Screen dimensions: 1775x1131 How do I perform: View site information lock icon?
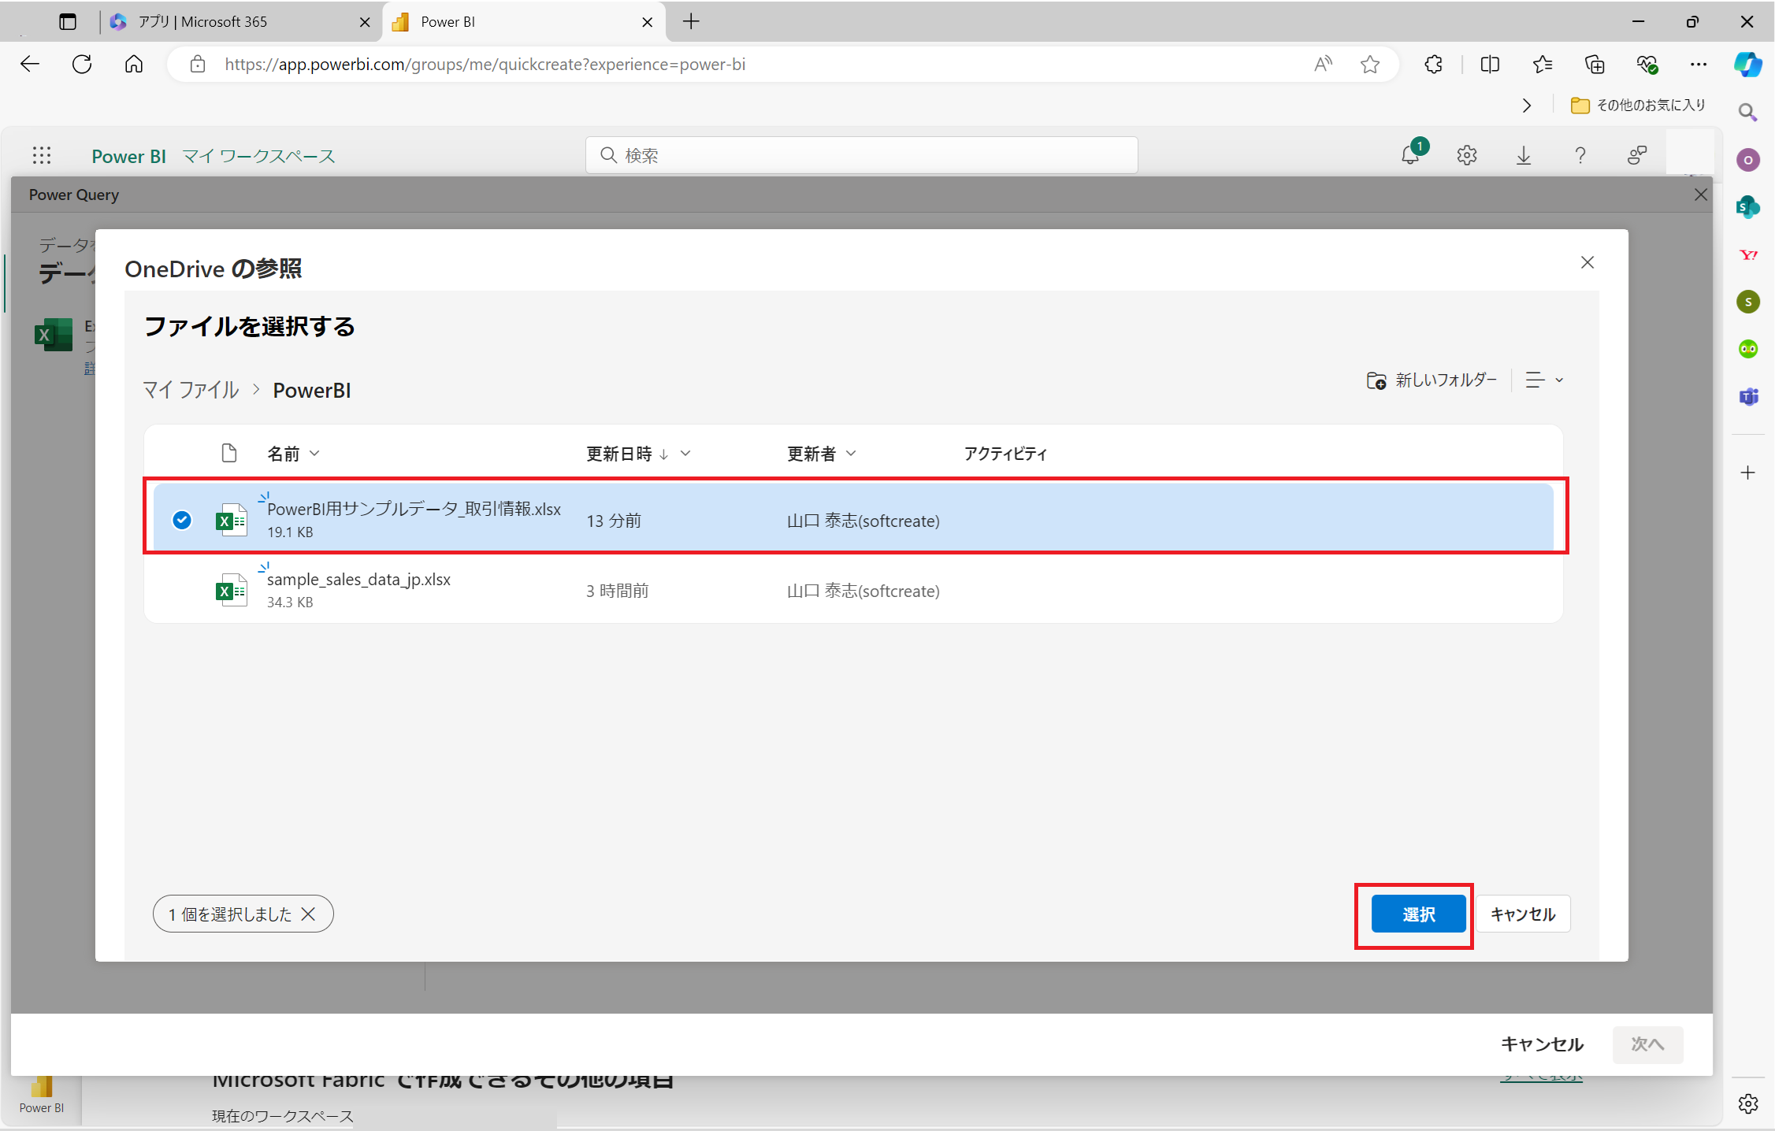click(x=197, y=65)
